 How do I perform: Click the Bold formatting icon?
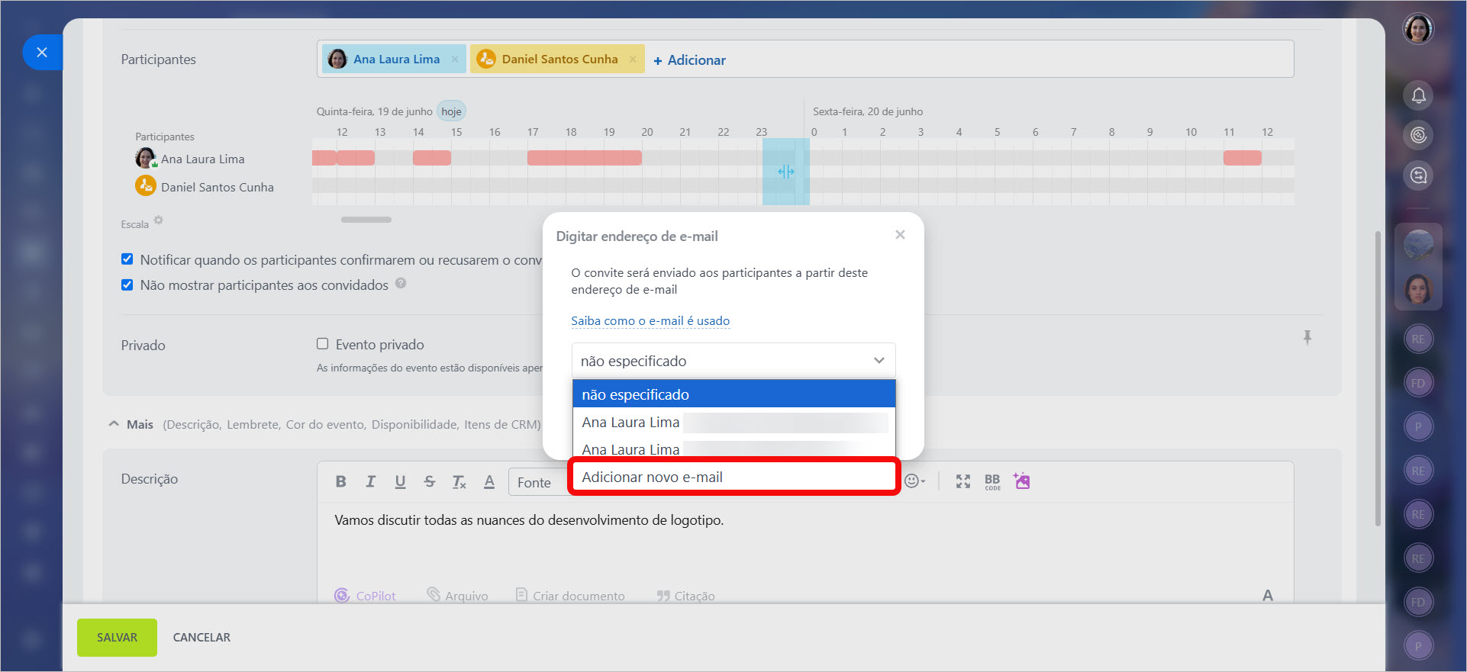pos(340,481)
